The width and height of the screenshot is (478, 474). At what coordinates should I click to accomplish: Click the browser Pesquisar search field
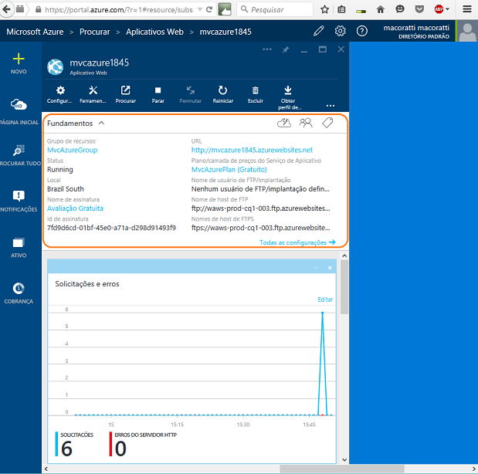pyautogui.click(x=275, y=9)
